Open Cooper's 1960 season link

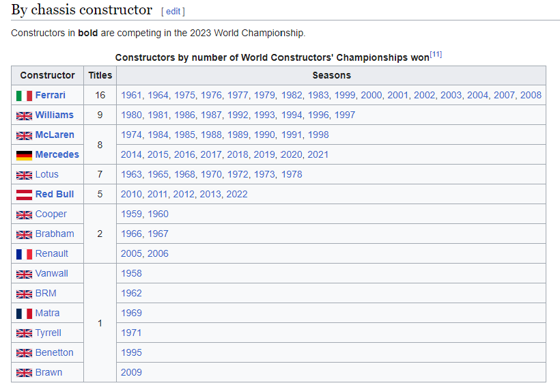click(x=158, y=214)
